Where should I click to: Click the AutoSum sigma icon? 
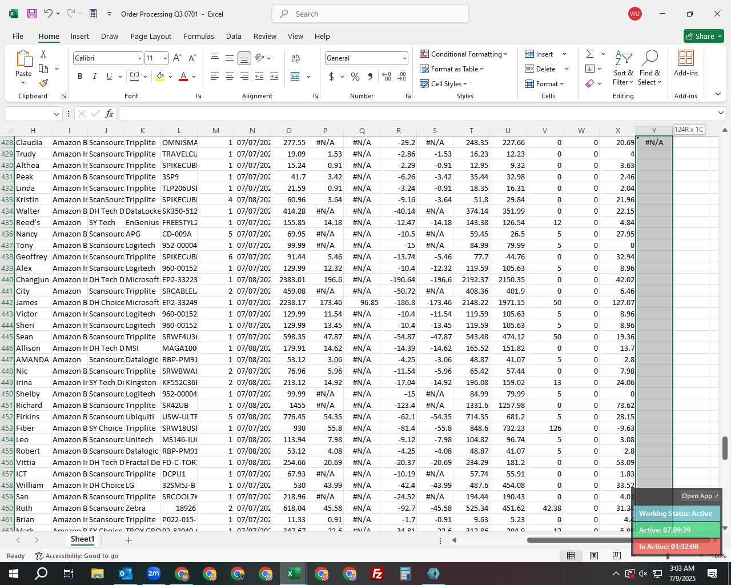[590, 54]
